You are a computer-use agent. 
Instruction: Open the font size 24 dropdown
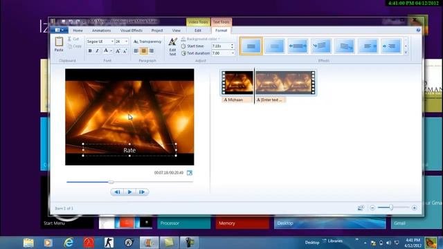pos(126,41)
